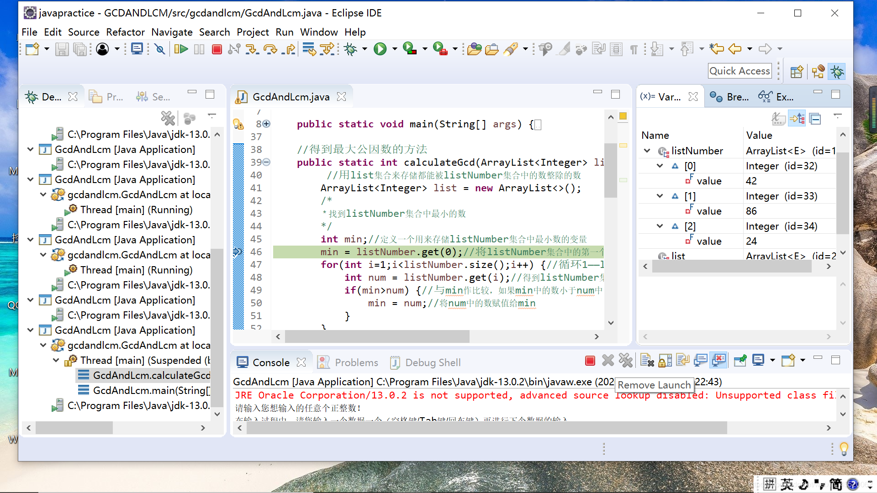The height and width of the screenshot is (493, 877).
Task: Toggle Show Type Names in Variables view
Action: click(x=778, y=119)
